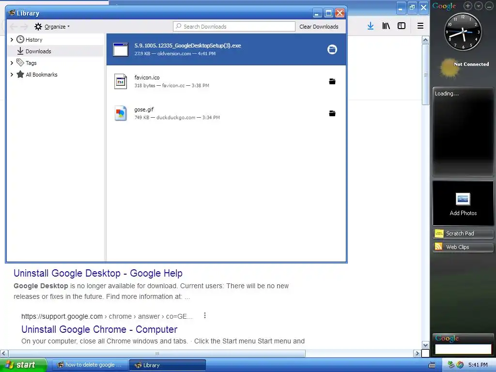Image resolution: width=496 pixels, height=372 pixels.
Task: Expand the Tags tree node
Action: [x=12, y=63]
